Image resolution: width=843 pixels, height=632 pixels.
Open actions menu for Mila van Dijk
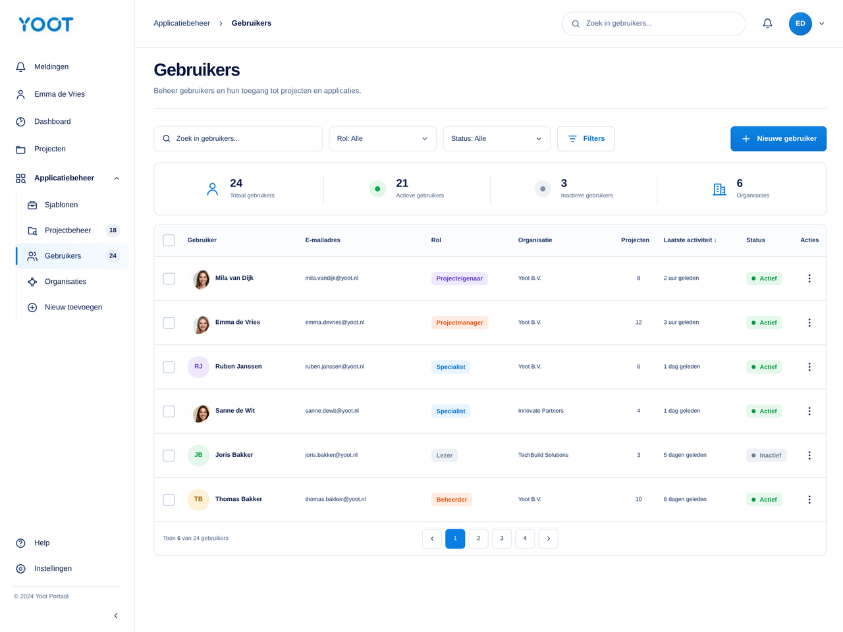tap(809, 278)
